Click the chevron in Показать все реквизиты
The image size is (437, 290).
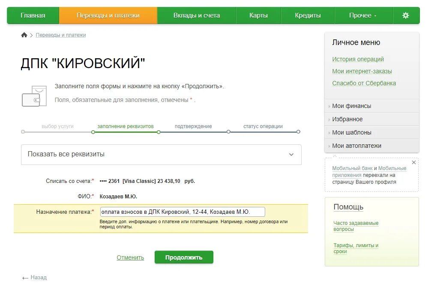click(291, 155)
